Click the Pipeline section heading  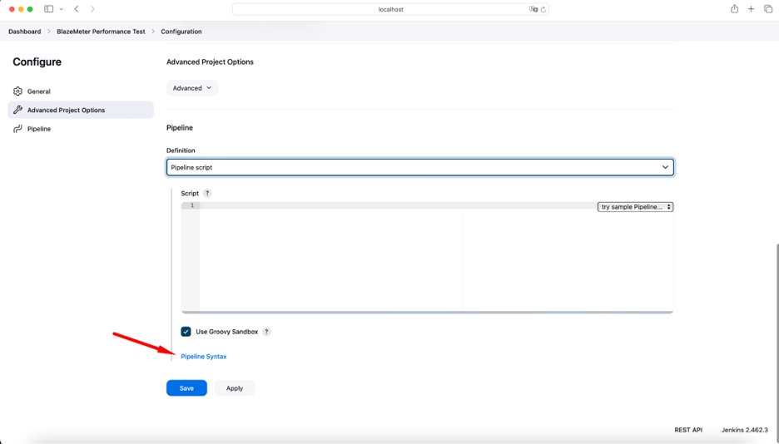pos(179,127)
